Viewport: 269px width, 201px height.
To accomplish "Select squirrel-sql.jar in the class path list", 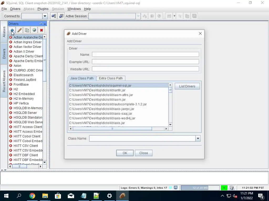I will coord(118,86).
